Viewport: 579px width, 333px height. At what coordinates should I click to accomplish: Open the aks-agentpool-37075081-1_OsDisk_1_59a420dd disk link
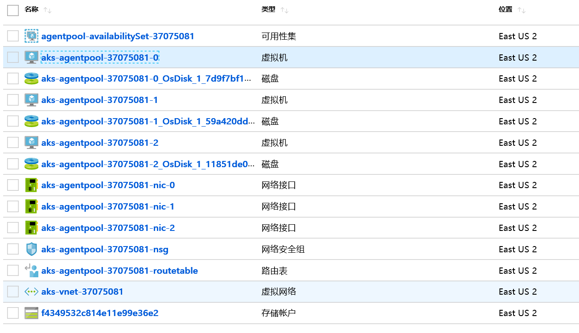coord(148,122)
